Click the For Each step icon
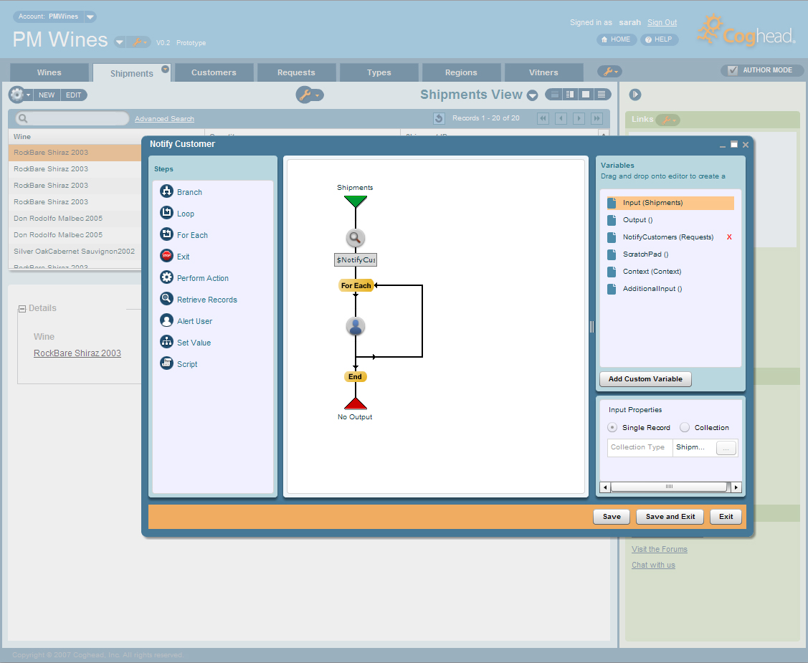 (x=166, y=235)
